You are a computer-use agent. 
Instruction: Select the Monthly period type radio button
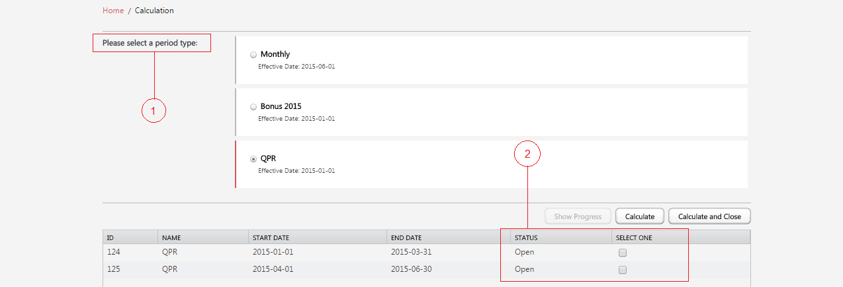253,55
